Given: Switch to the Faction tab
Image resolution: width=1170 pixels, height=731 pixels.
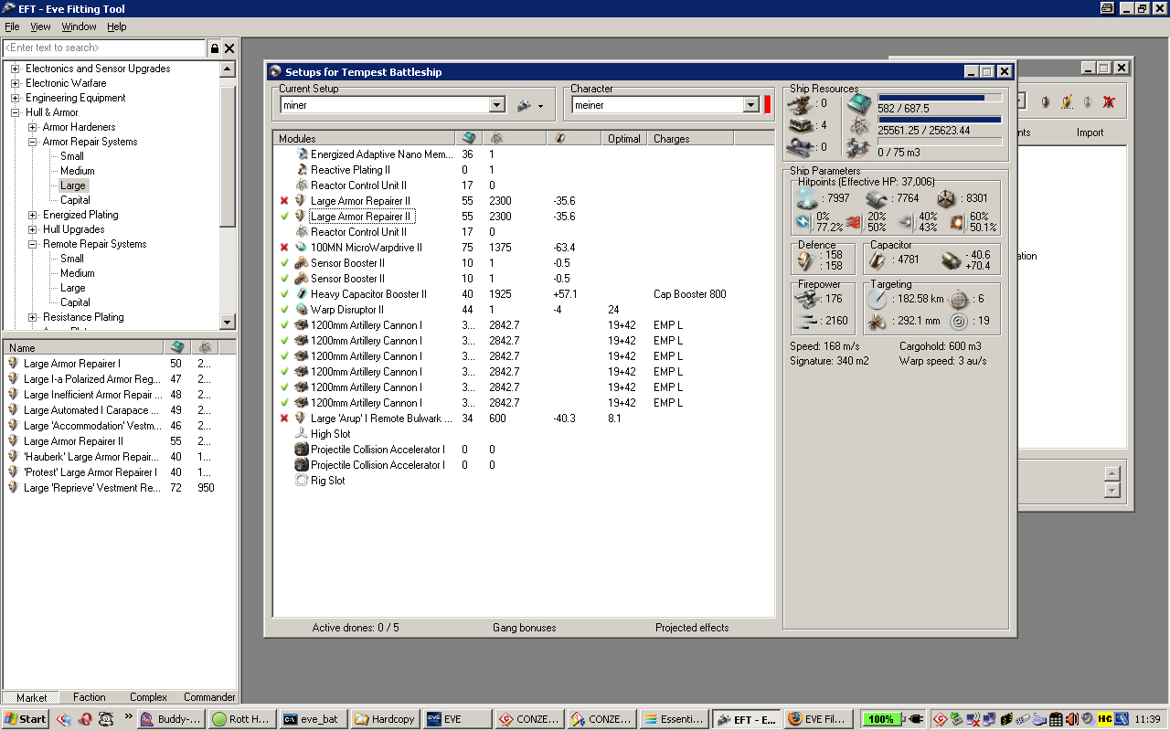Looking at the screenshot, I should (90, 697).
